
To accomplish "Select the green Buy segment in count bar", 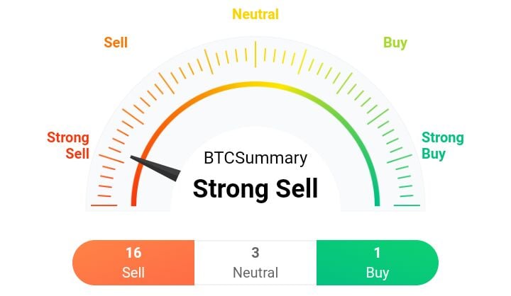I will pyautogui.click(x=378, y=263).
